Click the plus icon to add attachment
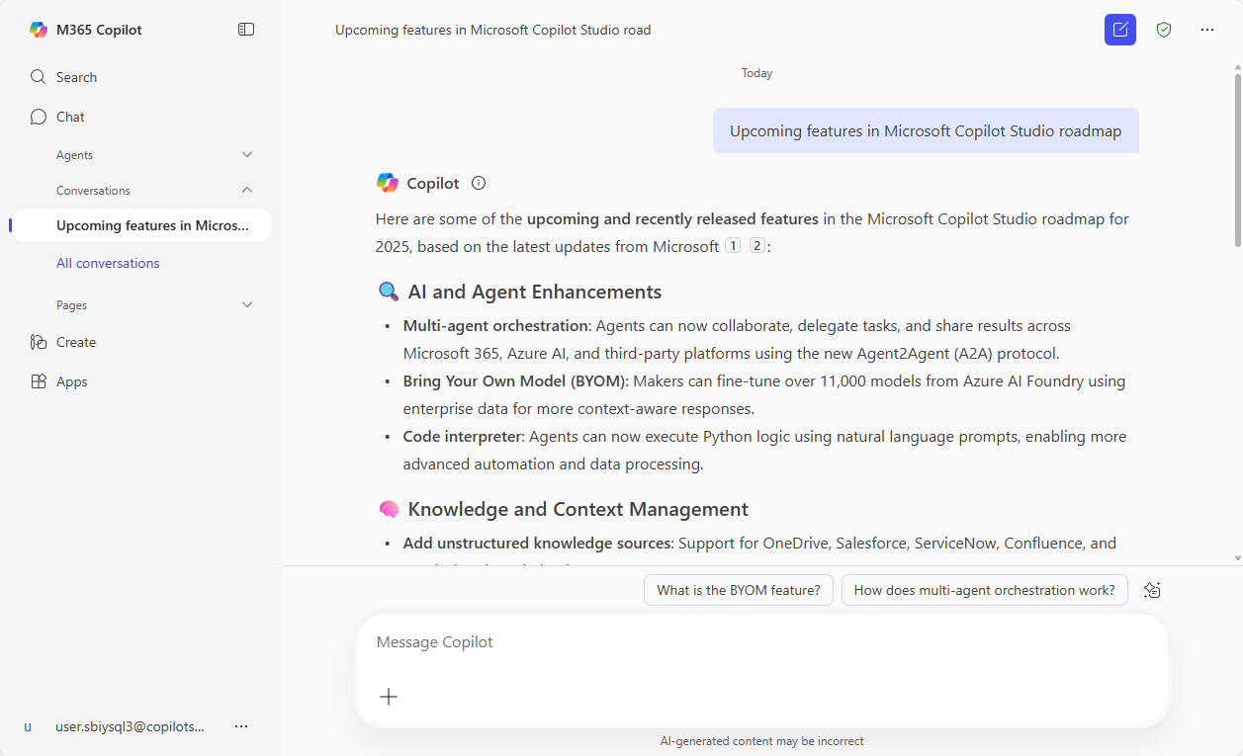Screen dimensions: 1243x756 (x=389, y=697)
